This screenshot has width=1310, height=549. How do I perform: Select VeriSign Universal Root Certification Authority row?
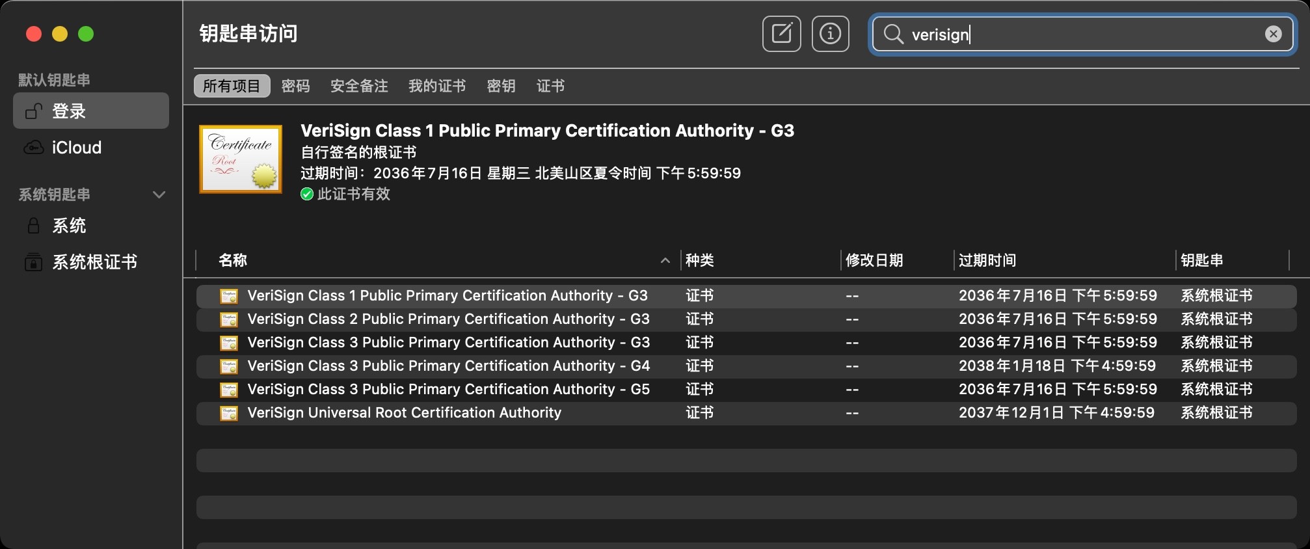point(404,413)
